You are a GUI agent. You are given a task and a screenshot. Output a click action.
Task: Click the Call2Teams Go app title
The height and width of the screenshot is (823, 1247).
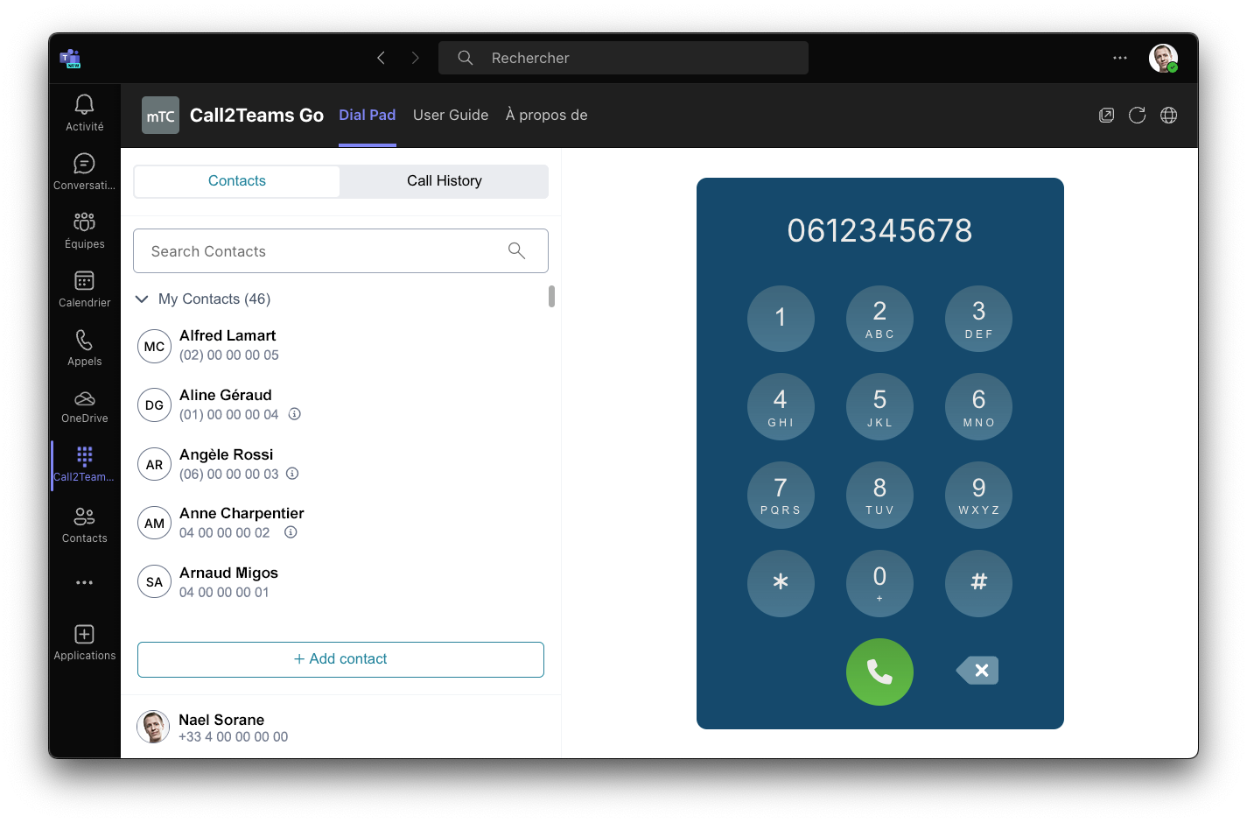pyautogui.click(x=256, y=116)
